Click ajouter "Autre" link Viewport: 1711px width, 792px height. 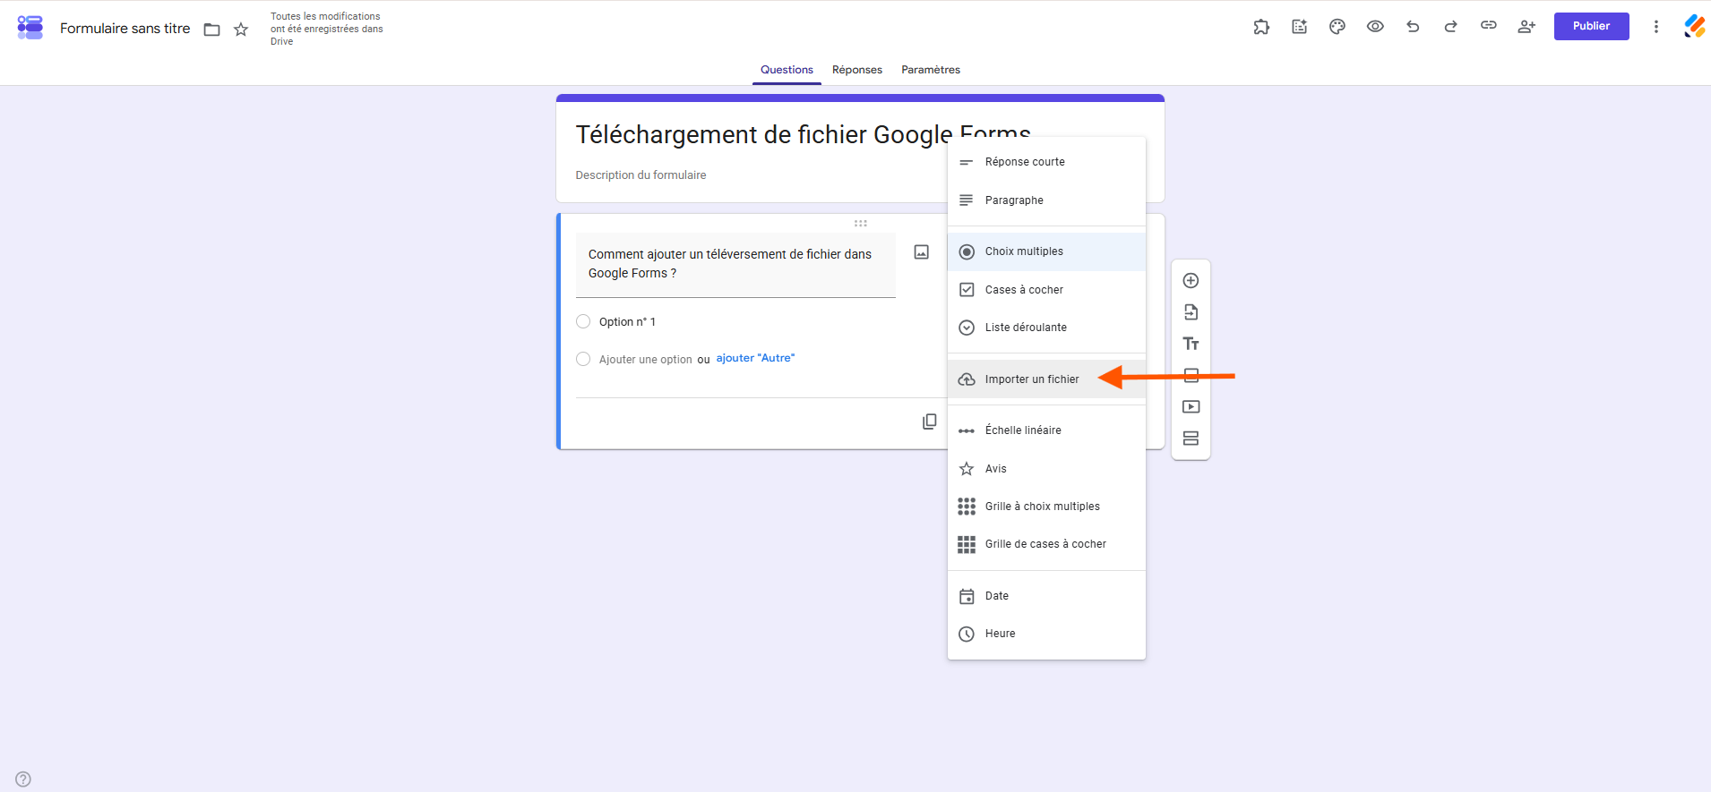click(755, 358)
